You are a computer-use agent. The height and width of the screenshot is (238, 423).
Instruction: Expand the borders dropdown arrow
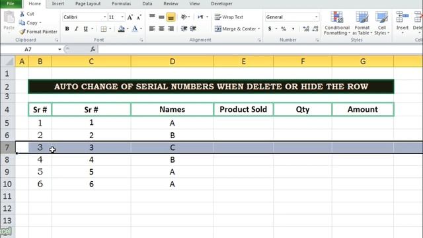click(110, 28)
